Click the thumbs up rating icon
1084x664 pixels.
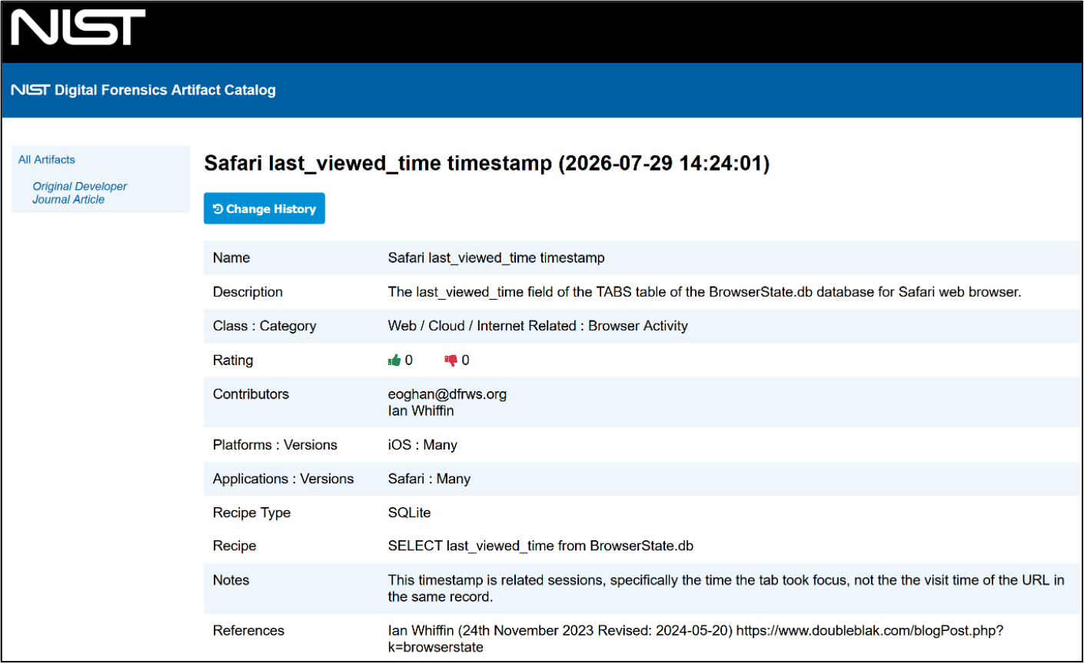pos(394,360)
